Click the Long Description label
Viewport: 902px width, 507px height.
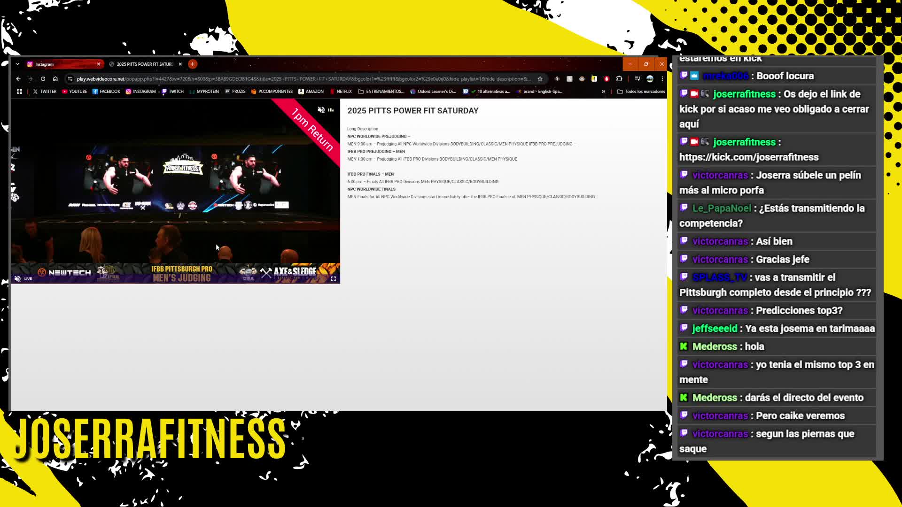point(363,129)
